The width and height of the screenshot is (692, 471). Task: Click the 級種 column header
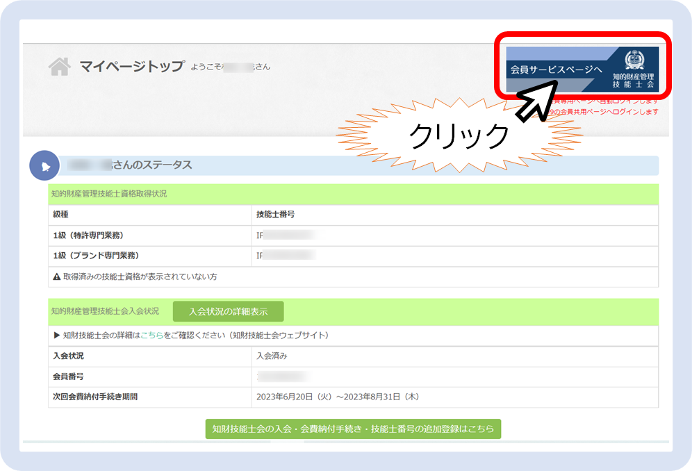[x=60, y=215]
